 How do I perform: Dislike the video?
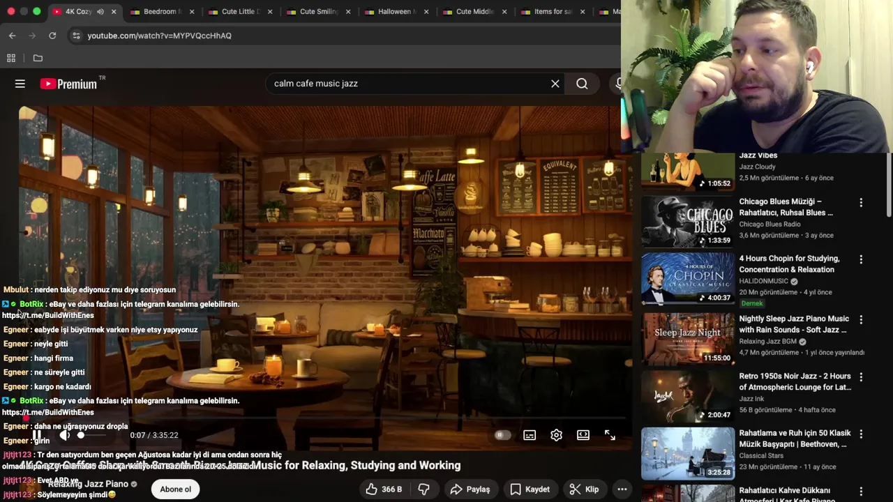423,489
